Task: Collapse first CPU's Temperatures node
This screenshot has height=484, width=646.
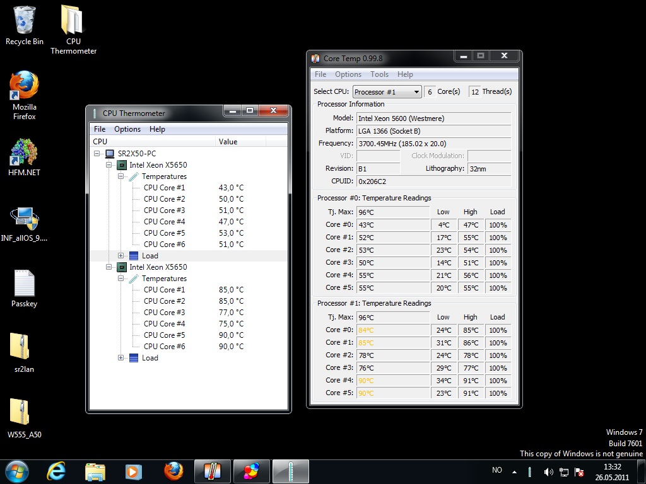Action: click(120, 176)
